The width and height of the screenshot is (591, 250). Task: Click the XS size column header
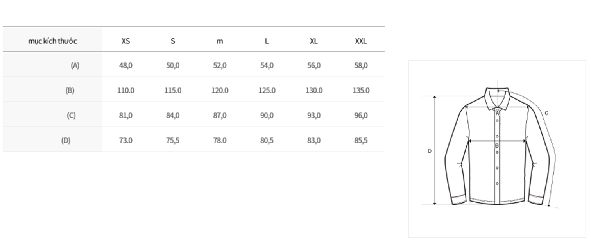125,41
